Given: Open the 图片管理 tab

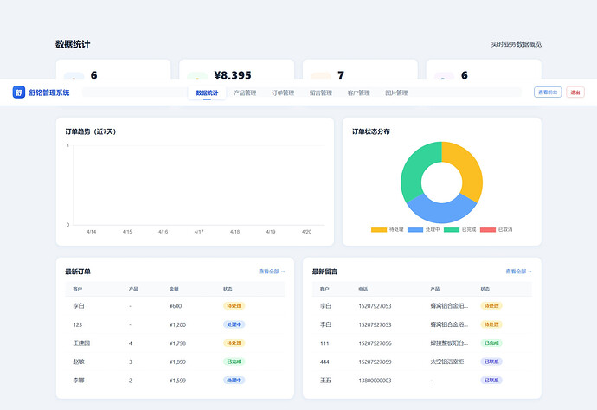Looking at the screenshot, I should coord(396,93).
